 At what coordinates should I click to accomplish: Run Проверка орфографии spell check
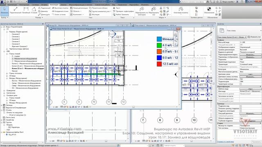123,11
